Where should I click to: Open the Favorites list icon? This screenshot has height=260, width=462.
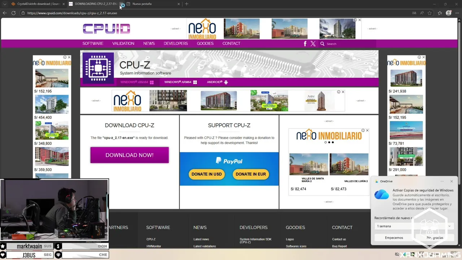(x=440, y=13)
